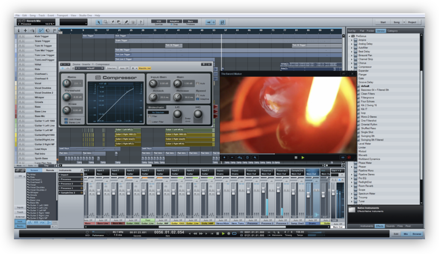Enable the Look Ahead checkbox
The height and width of the screenshot is (254, 439).
[x=66, y=119]
